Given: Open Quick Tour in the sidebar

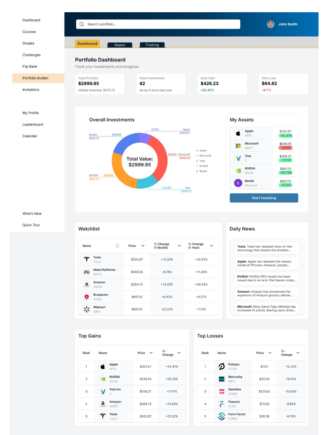Looking at the screenshot, I should 31,225.
